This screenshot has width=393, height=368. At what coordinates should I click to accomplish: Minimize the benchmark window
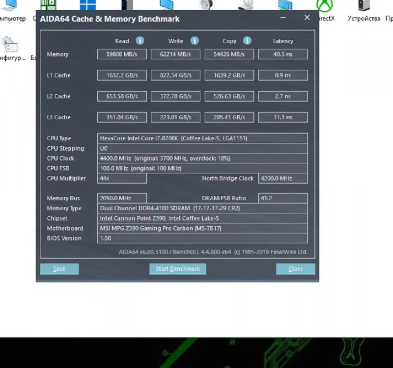pyautogui.click(x=283, y=18)
